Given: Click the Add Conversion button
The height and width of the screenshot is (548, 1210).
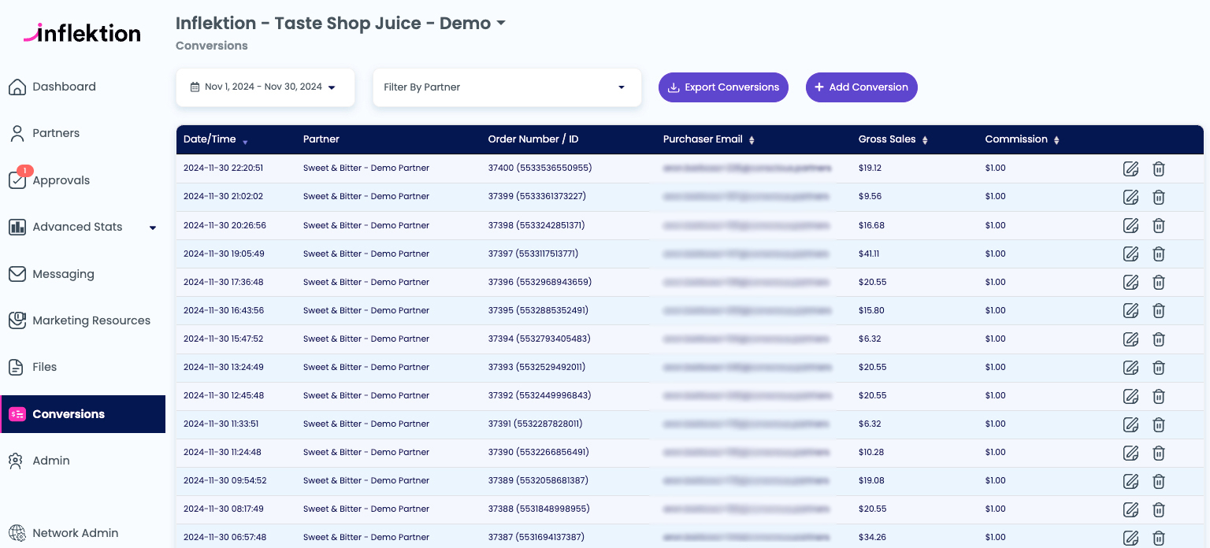Looking at the screenshot, I should tap(861, 87).
